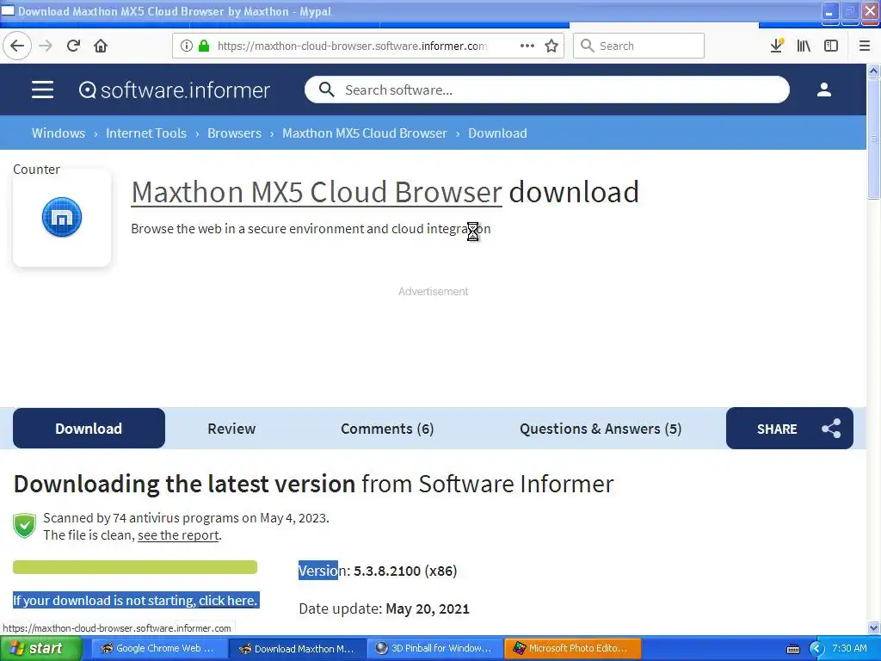This screenshot has width=881, height=661.
Task: Open the library bookshelf icon
Action: coord(804,46)
